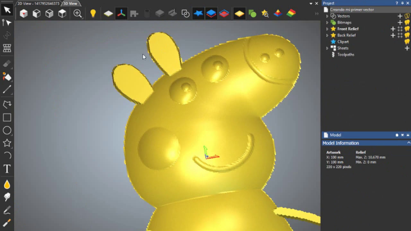Select the paint bucket Fill tool
The height and width of the screenshot is (231, 411).
pos(7,77)
